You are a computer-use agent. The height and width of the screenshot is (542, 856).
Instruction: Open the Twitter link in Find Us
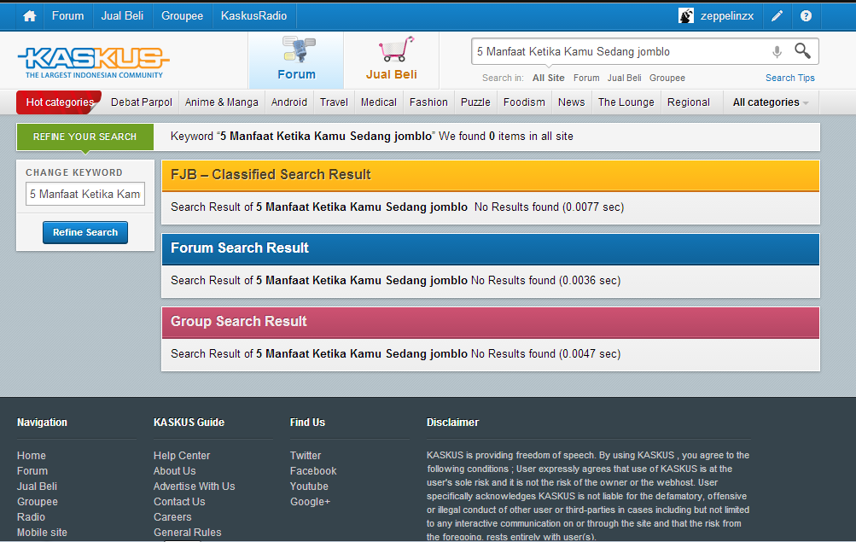(306, 455)
